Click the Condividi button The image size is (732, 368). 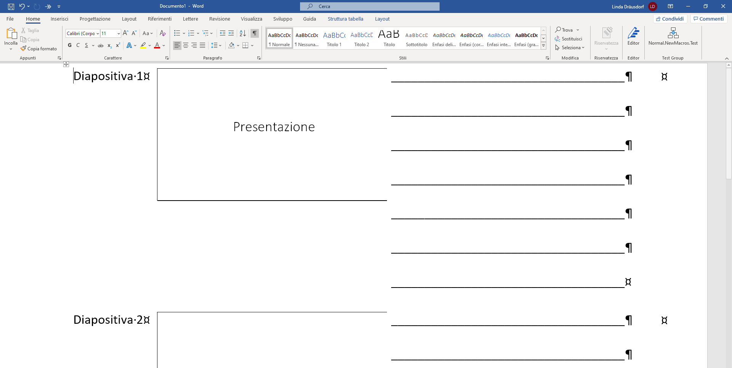[670, 19]
